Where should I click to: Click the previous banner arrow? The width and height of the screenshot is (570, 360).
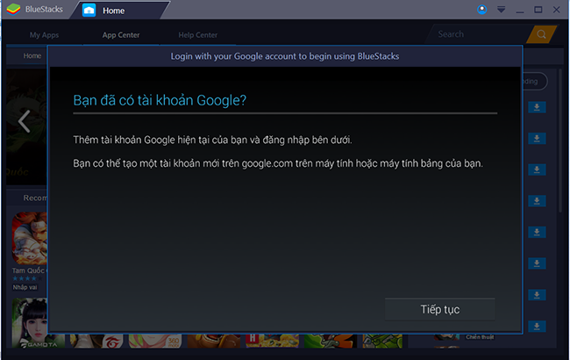coord(24,121)
